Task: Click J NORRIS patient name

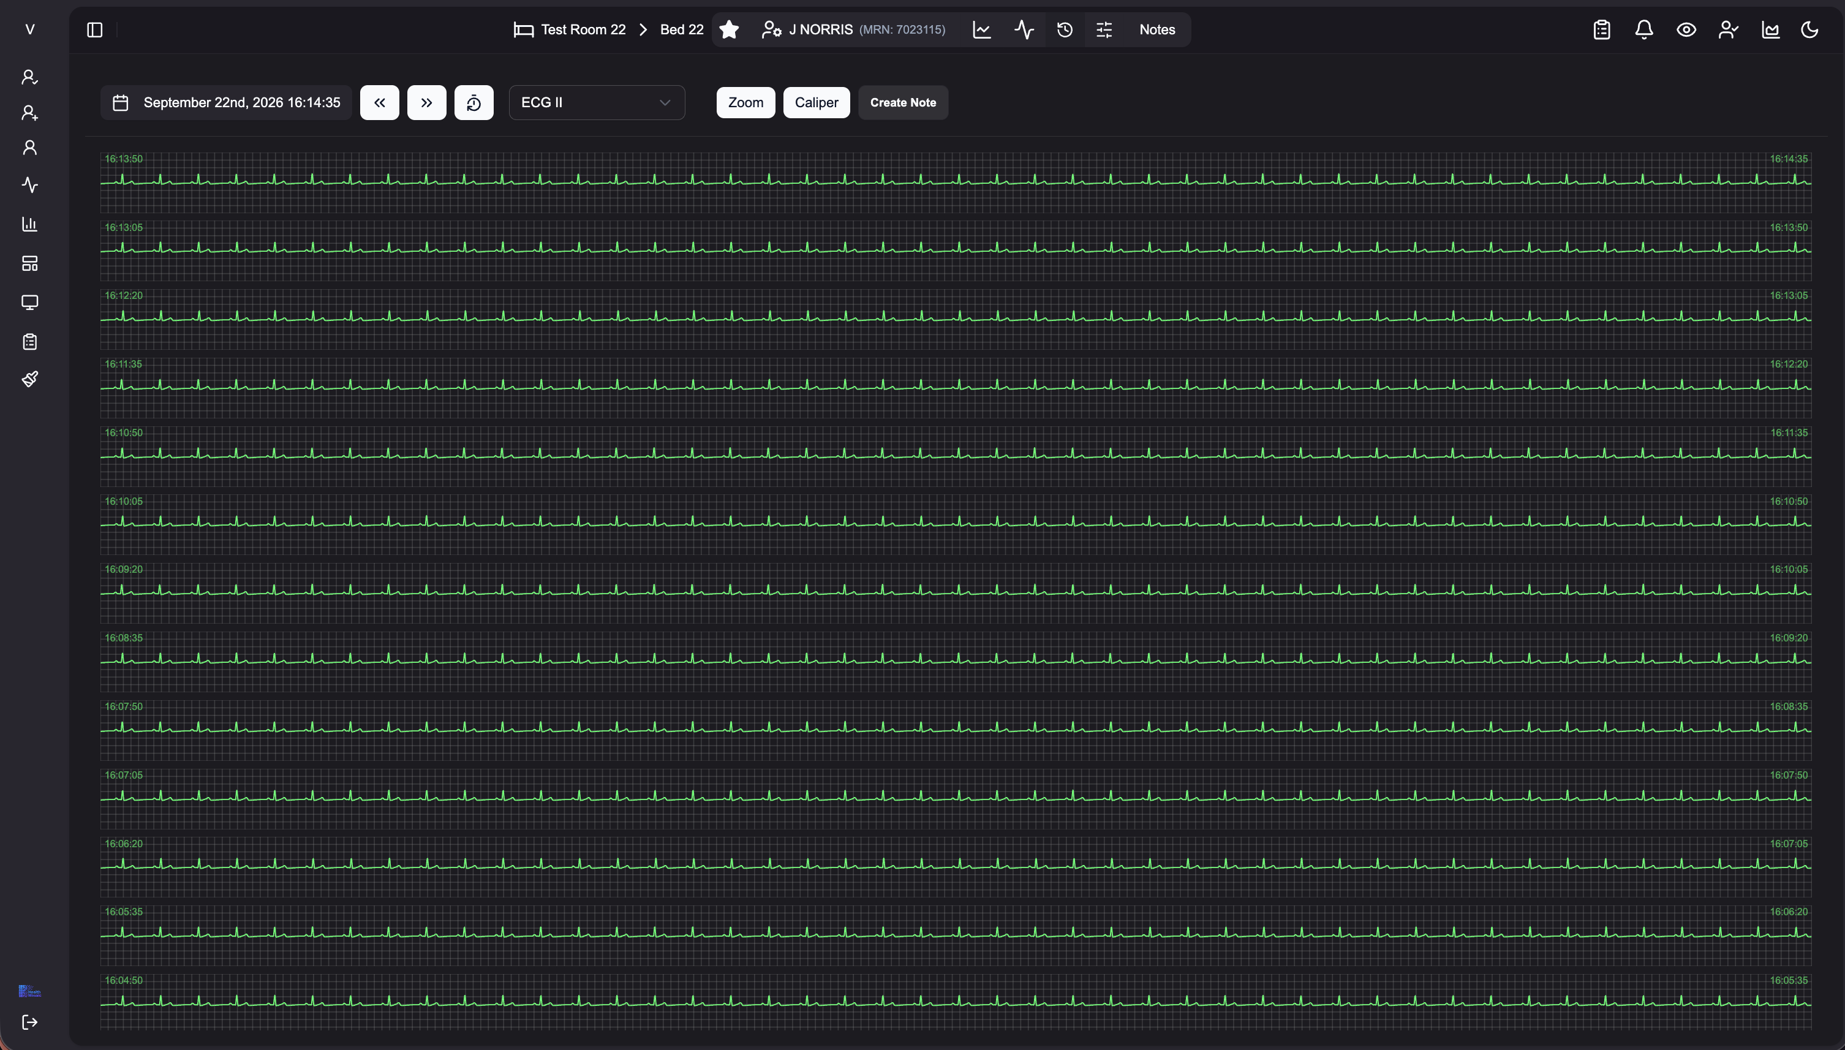Action: pos(820,29)
